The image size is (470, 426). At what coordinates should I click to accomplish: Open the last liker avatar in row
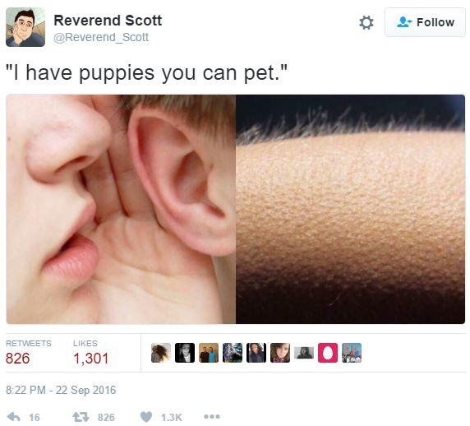coord(352,353)
